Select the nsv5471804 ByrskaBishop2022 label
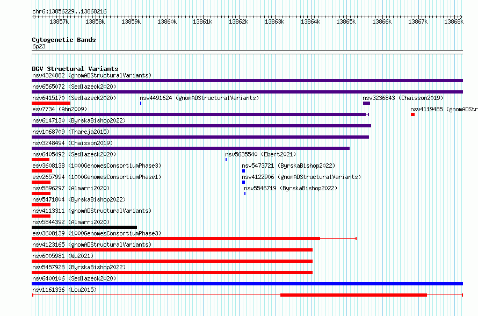Screen dimensions: 478x316 [79, 199]
